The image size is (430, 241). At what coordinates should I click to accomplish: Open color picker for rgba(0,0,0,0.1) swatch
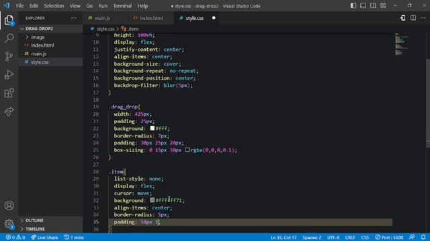(x=187, y=150)
